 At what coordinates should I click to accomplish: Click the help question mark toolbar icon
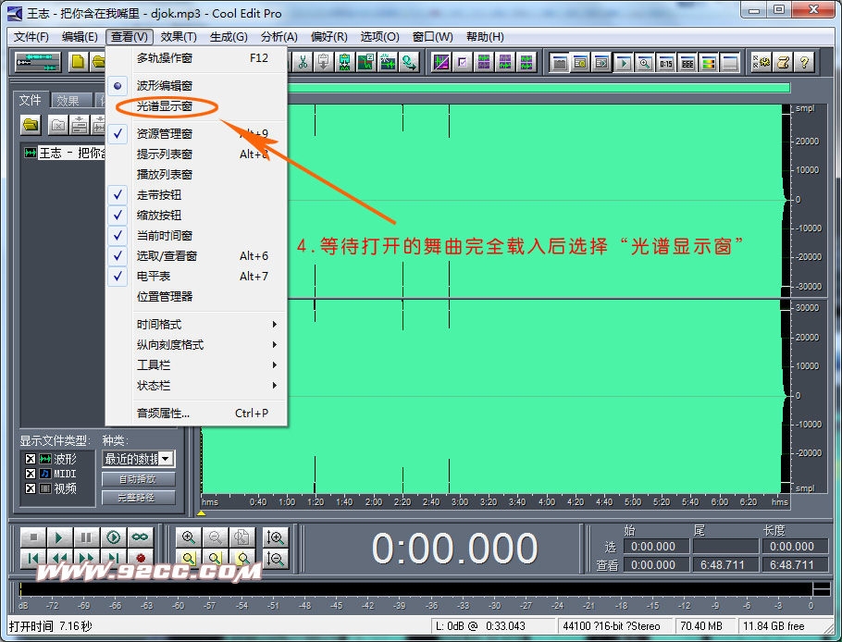coord(804,62)
